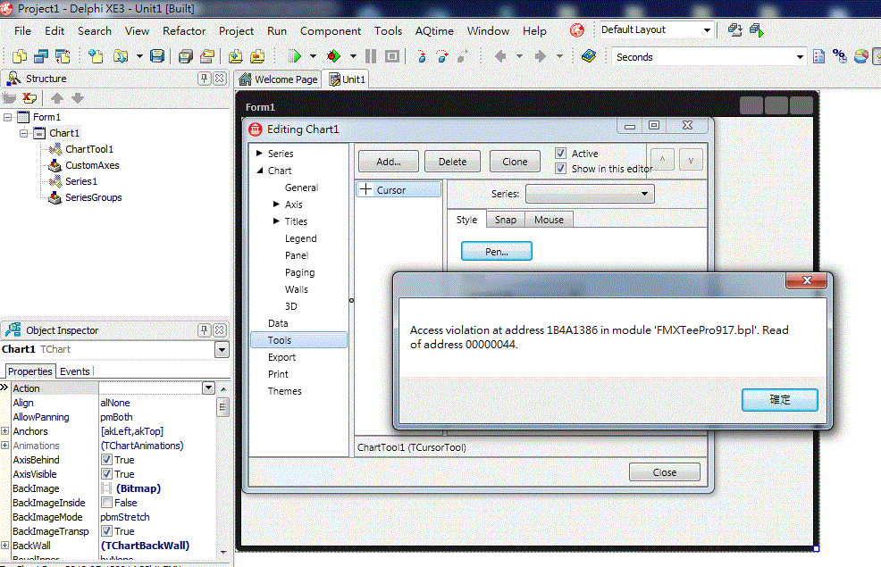Click the pie chart icon in AQtime toolbar
The width and height of the screenshot is (881, 567).
coord(860,56)
